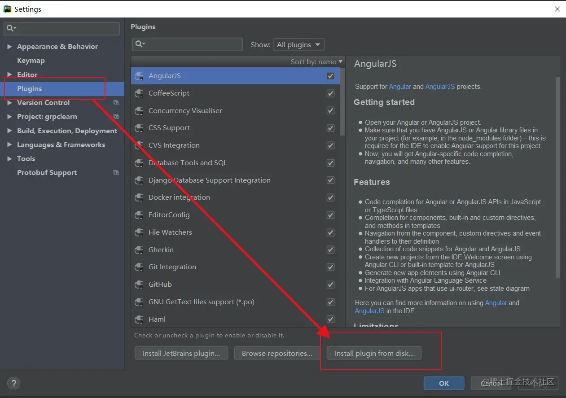
Task: Click the Django Database Support plugin icon
Action: (x=139, y=180)
